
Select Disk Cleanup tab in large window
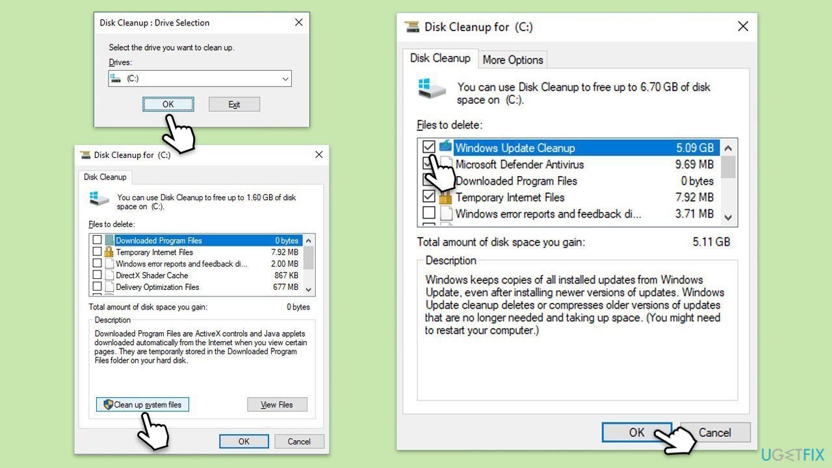tap(440, 58)
